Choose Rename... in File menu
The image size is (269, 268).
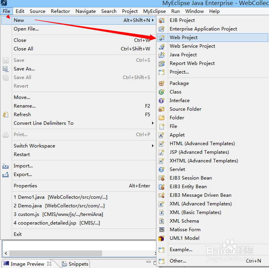pyautogui.click(x=79, y=106)
